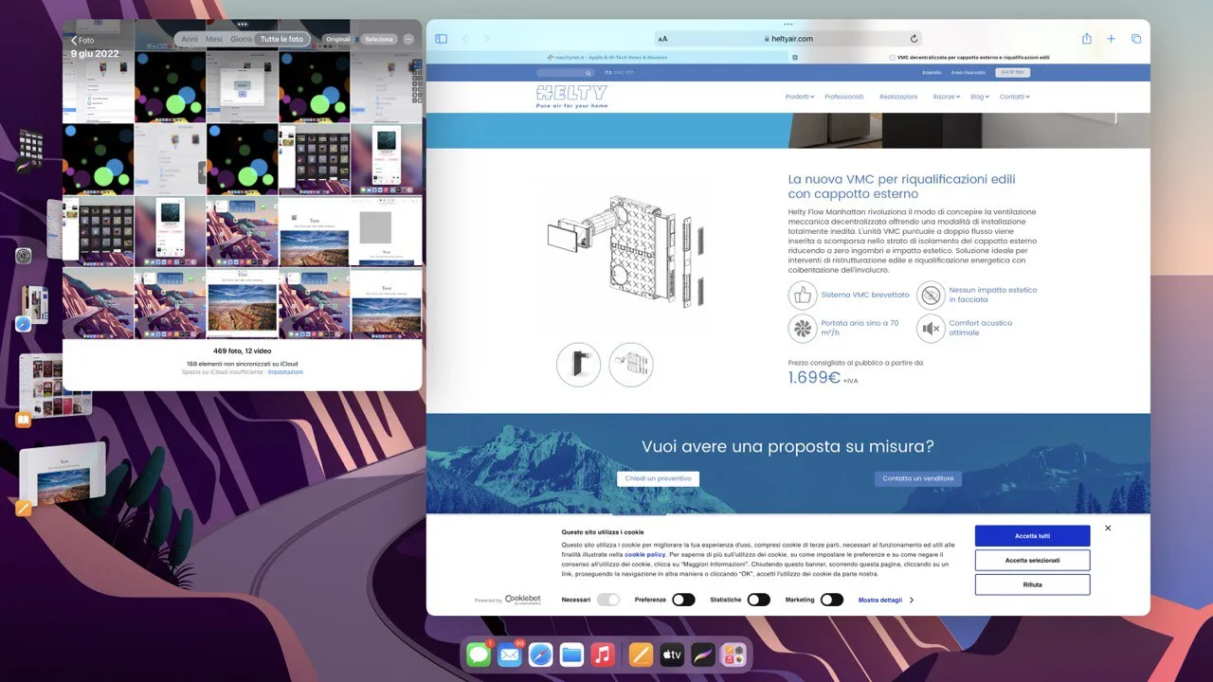Image resolution: width=1213 pixels, height=682 pixels.
Task: Click the Accetta tutti button
Action: pos(1031,535)
